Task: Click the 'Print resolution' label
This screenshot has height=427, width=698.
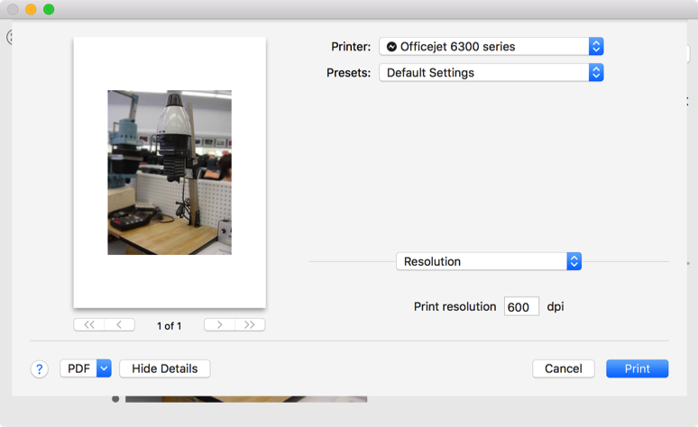Action: pos(455,306)
